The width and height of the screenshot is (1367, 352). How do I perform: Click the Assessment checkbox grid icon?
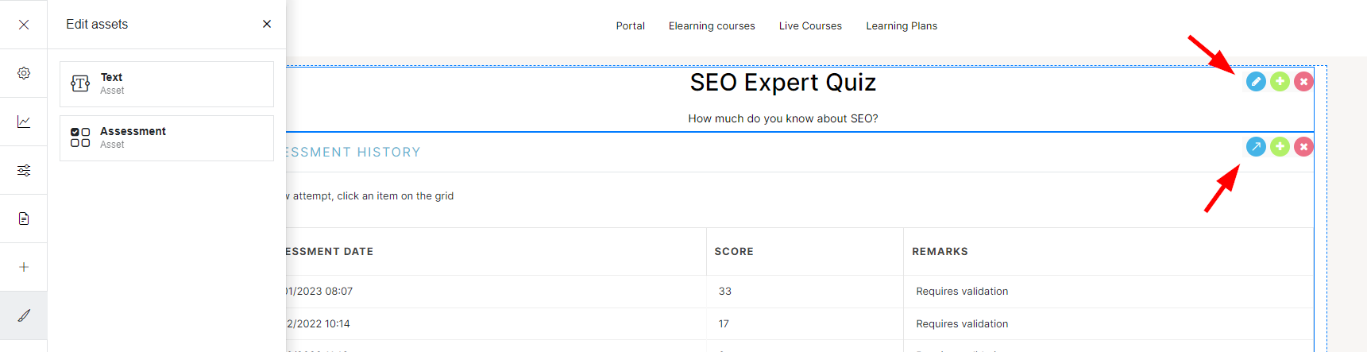80,137
